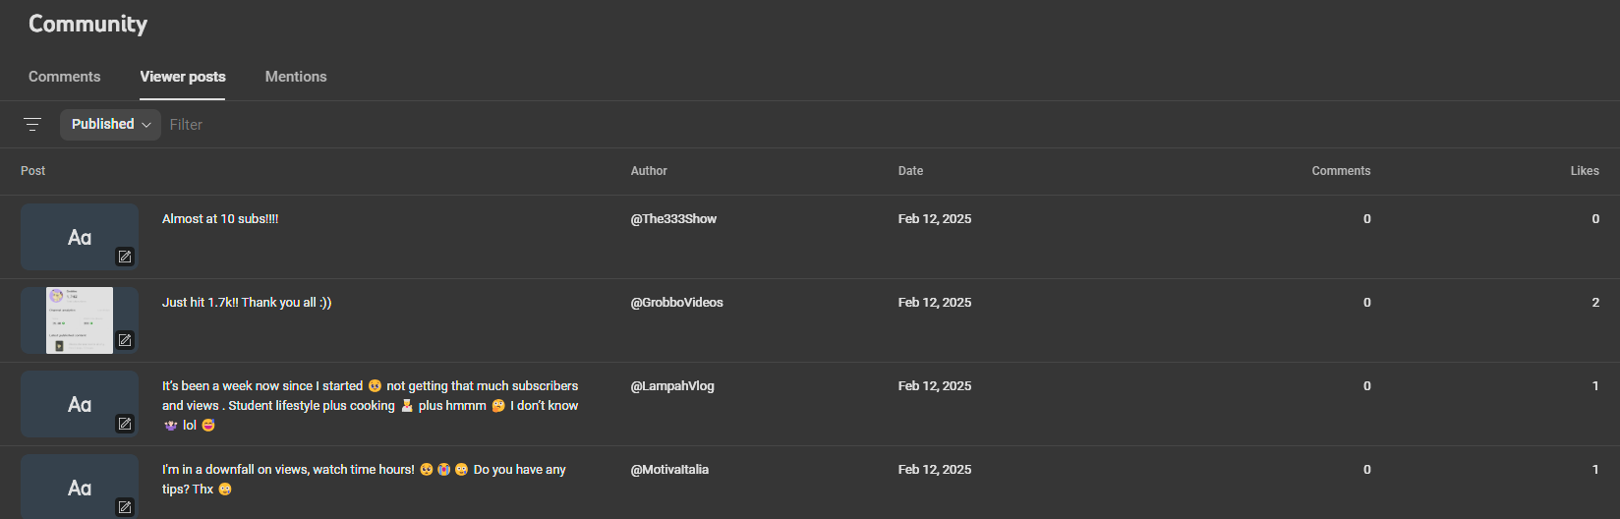
Task: Click the filter lines icon
Action: tap(32, 125)
